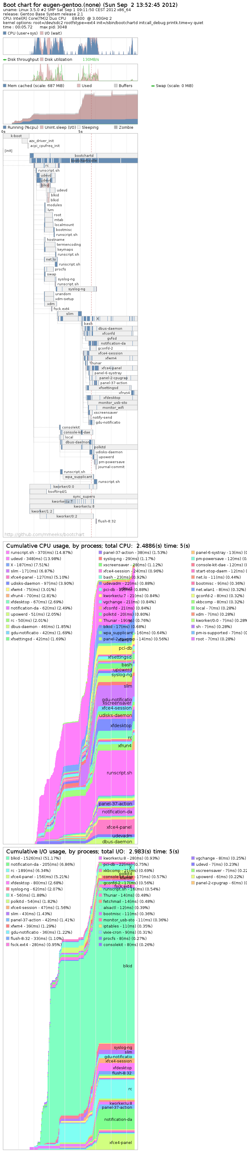The image size is (247, 1156).
Task: Click the 'kernel options' header line
Action: pyautogui.click(x=103, y=23)
